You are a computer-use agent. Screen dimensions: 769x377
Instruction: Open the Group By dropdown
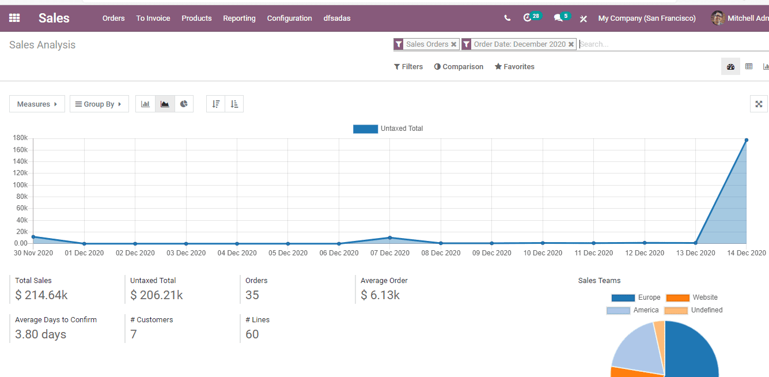pos(99,104)
